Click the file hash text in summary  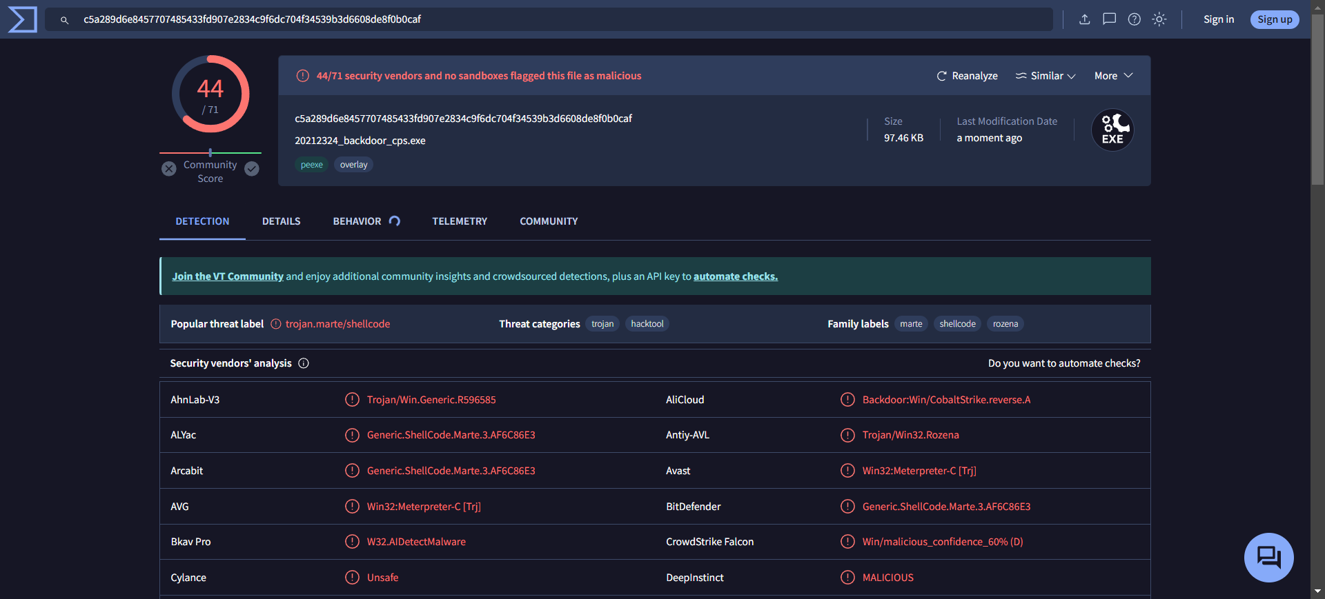point(464,119)
